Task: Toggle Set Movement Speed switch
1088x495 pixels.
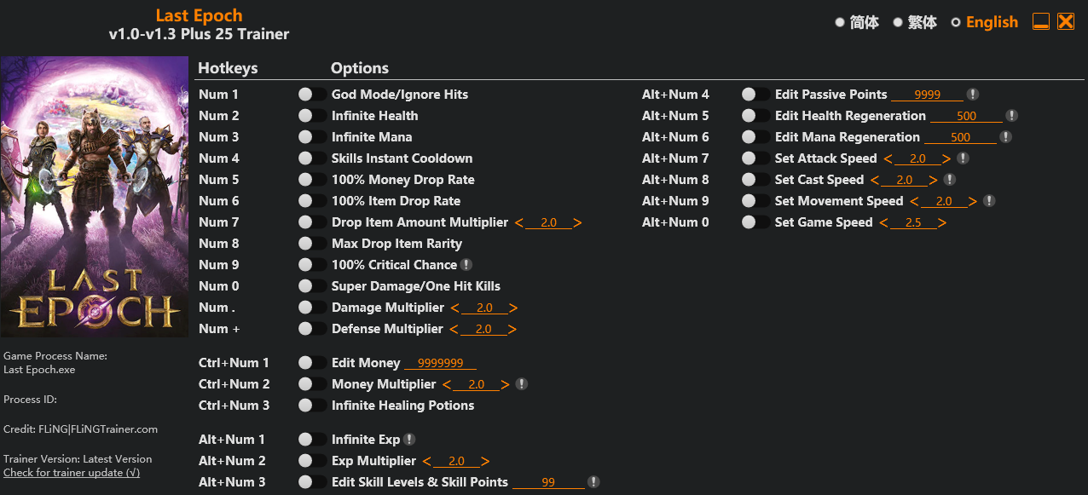Action: (x=755, y=201)
